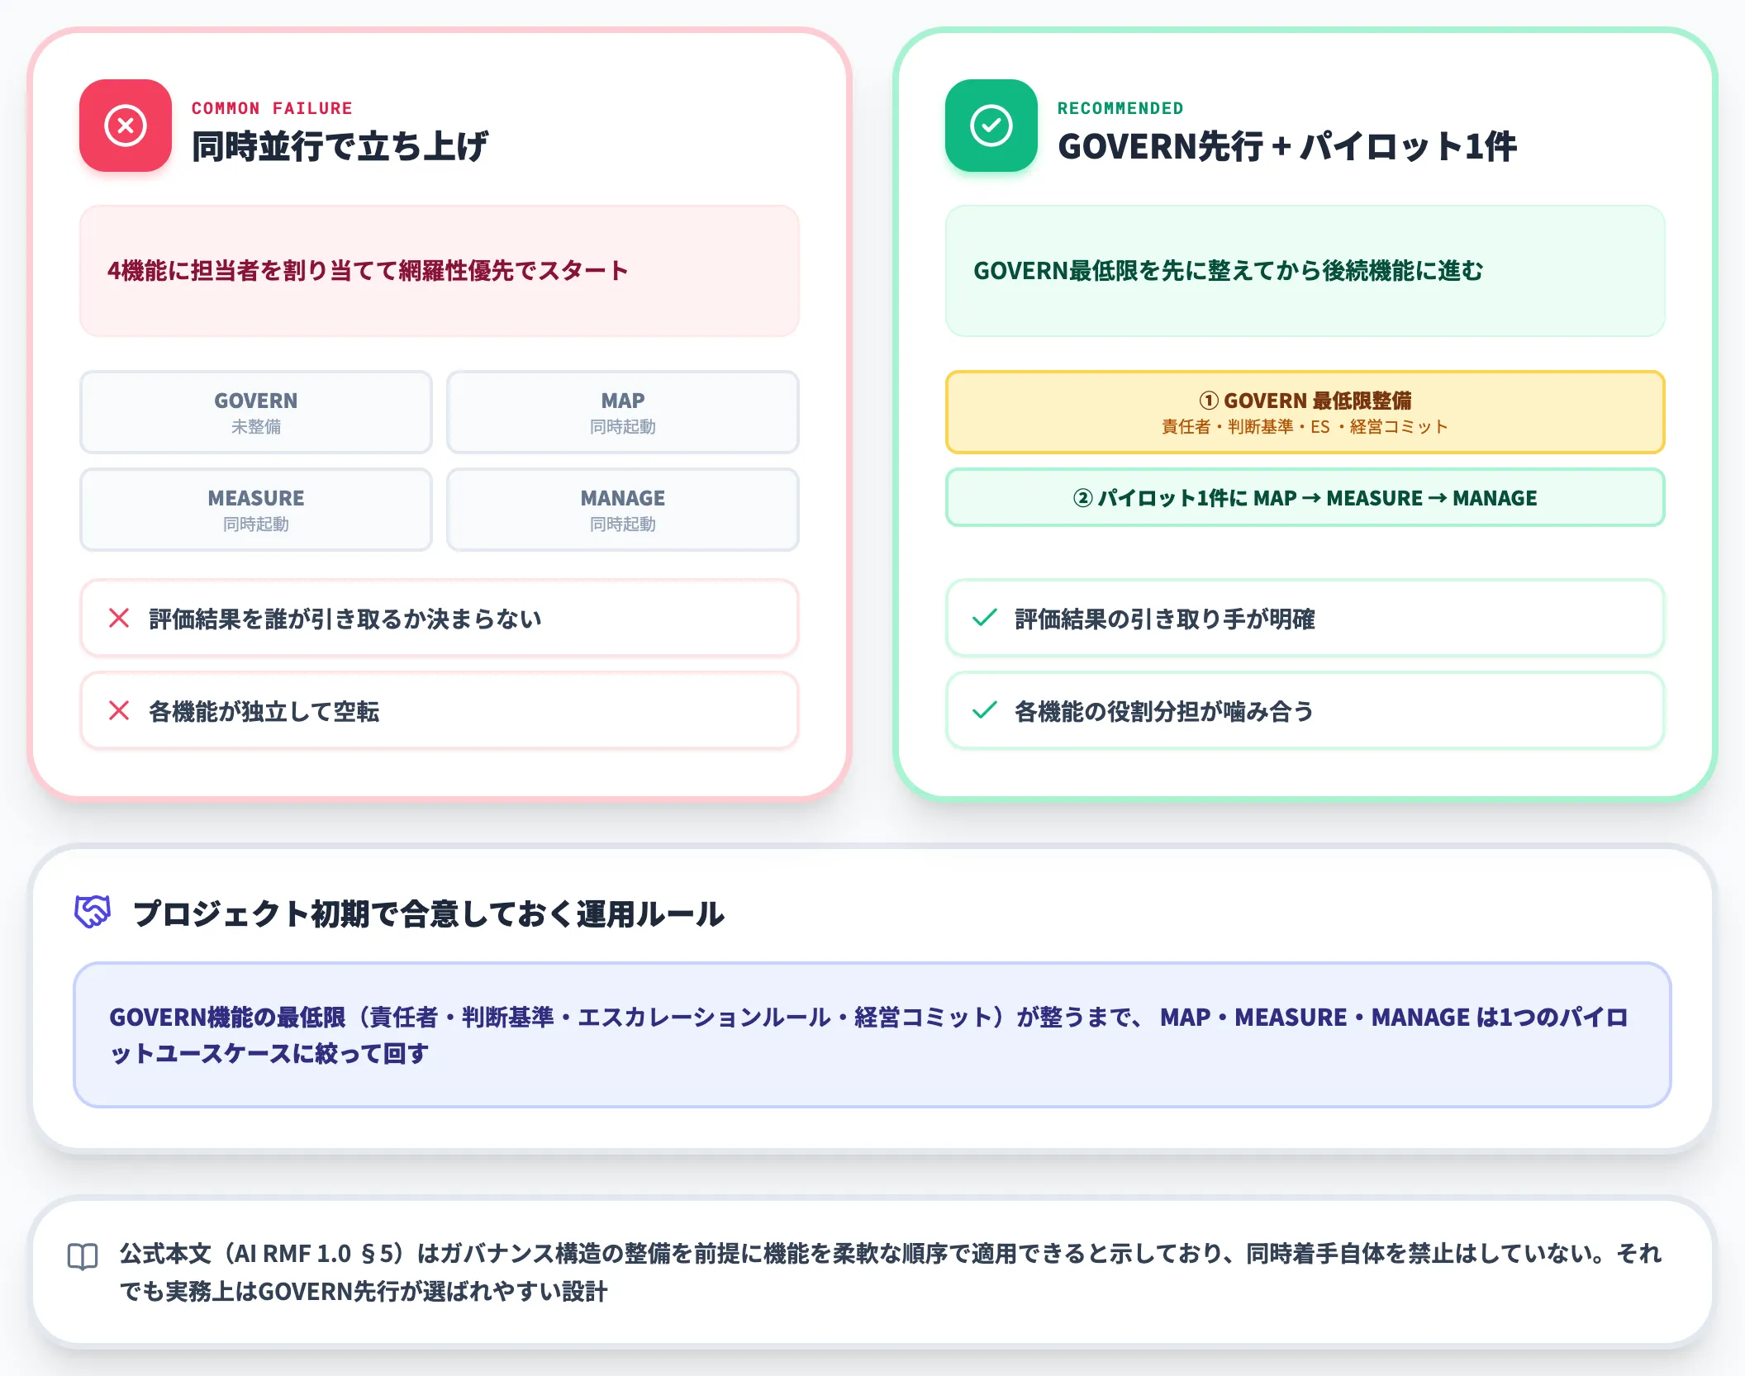This screenshot has height=1376, width=1745.
Task: Click the green check beside 評価結果の引き取り手が明確
Action: point(985,618)
